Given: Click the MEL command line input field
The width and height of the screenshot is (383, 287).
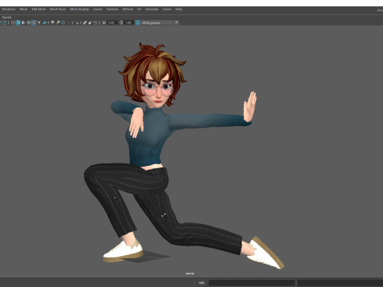Looking at the screenshot, I should tap(252, 283).
